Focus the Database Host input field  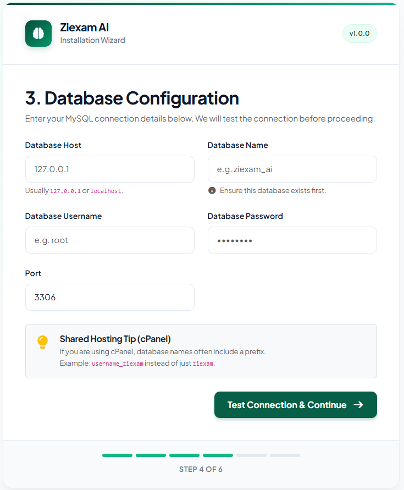click(109, 169)
